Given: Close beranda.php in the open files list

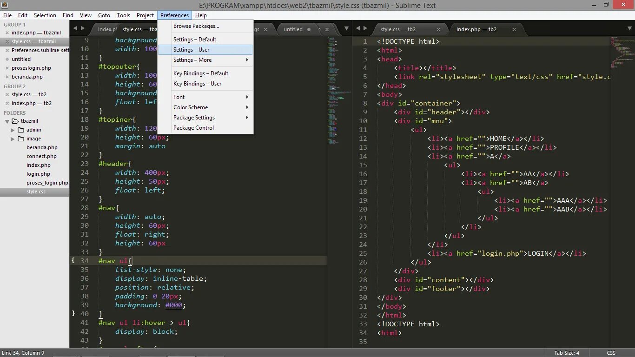Looking at the screenshot, I should (x=7, y=77).
